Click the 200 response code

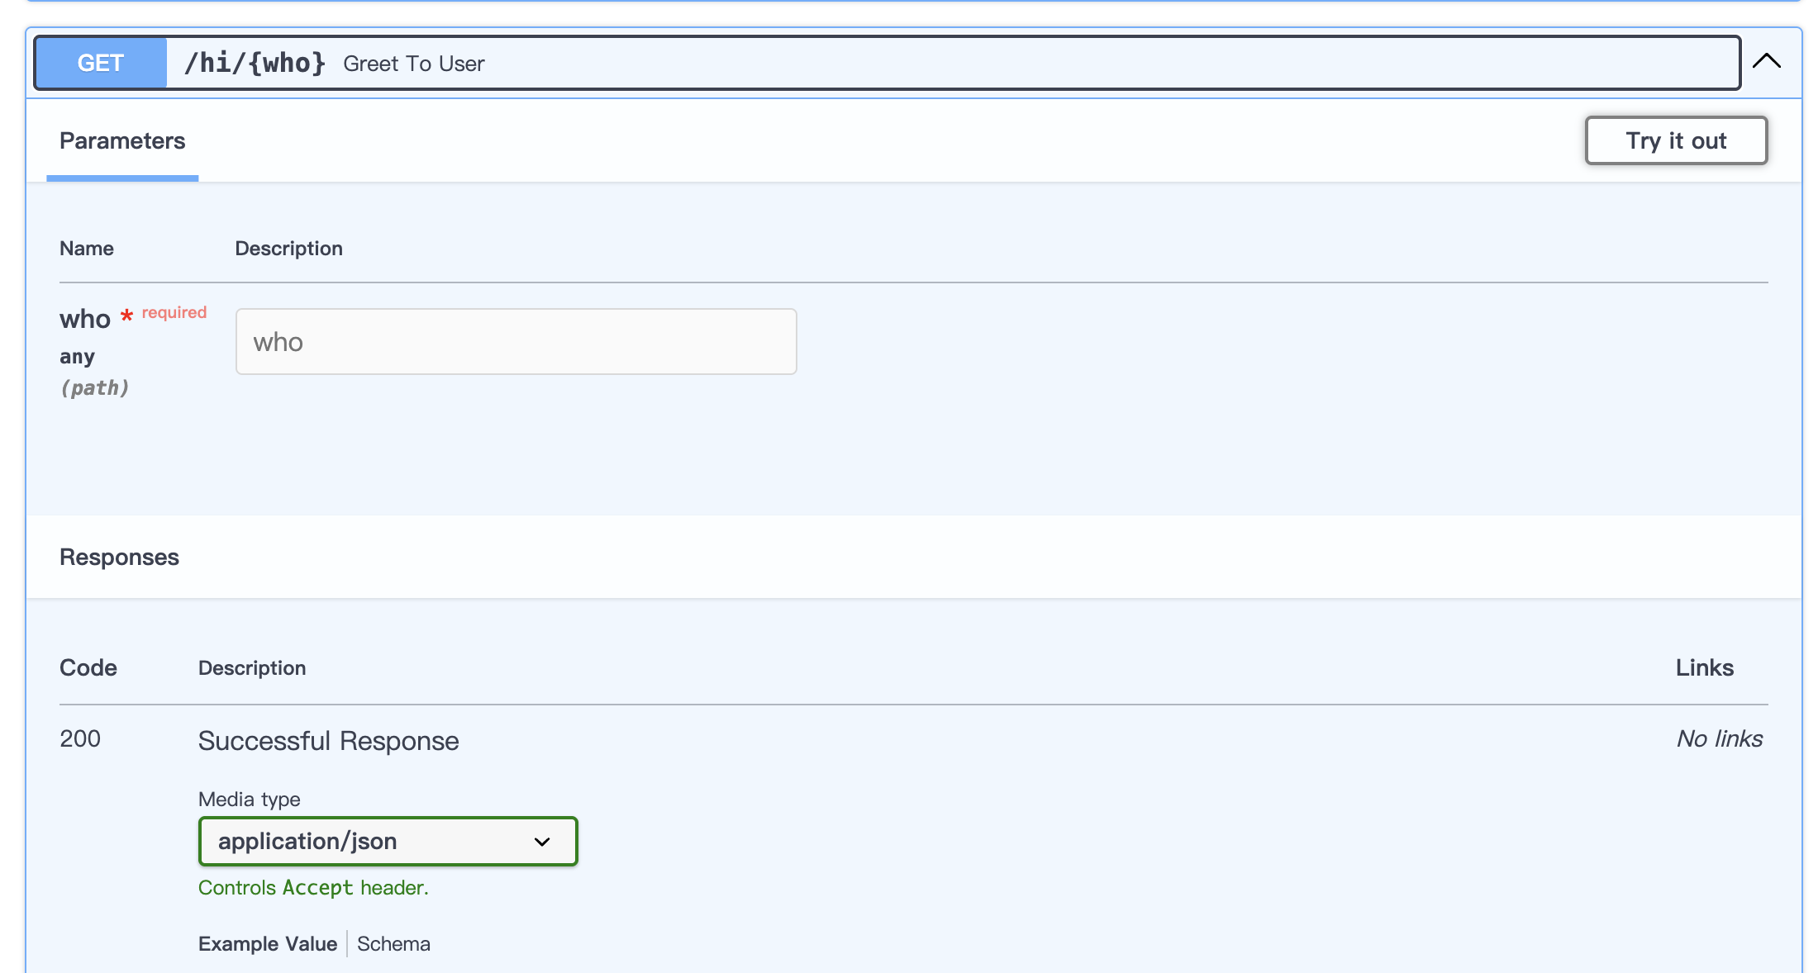tap(79, 738)
